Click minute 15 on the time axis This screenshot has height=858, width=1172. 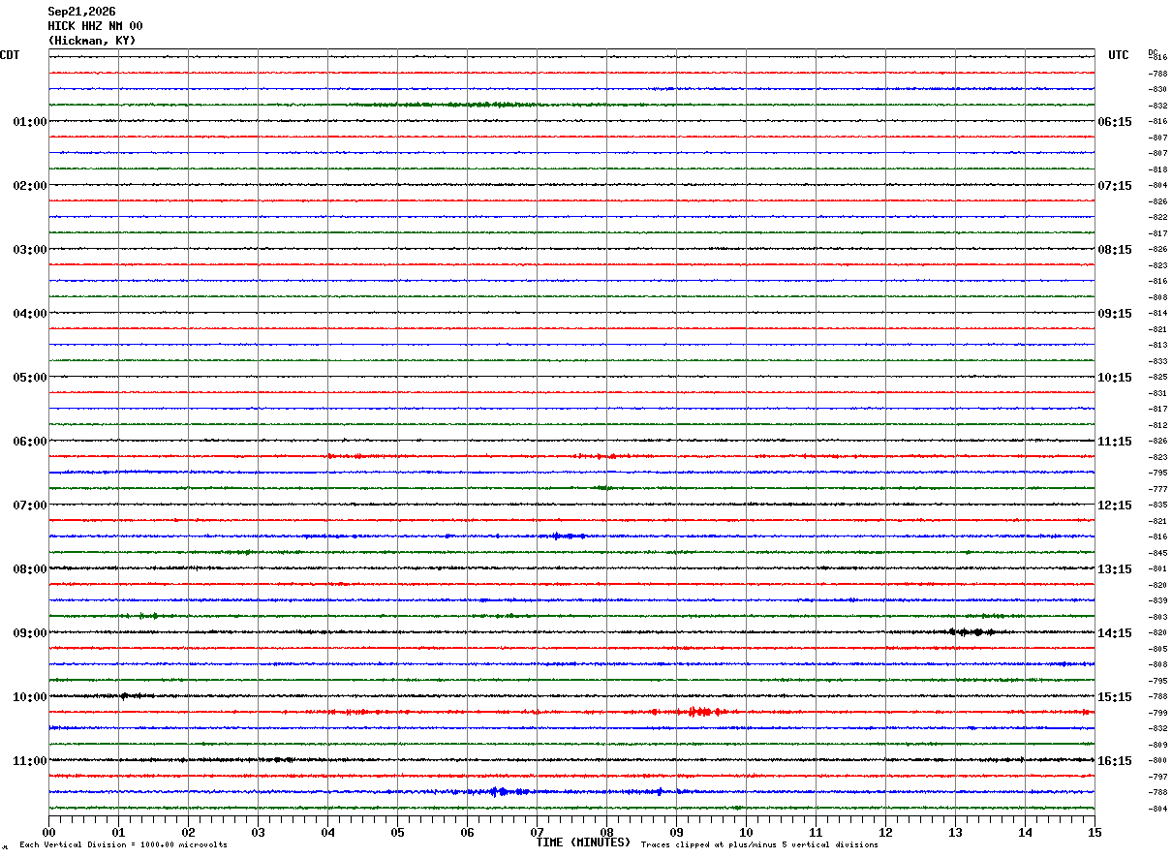1095,832
